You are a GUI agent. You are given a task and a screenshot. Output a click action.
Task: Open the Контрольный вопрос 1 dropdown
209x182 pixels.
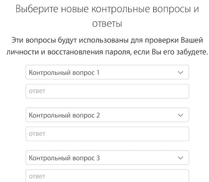107,72
